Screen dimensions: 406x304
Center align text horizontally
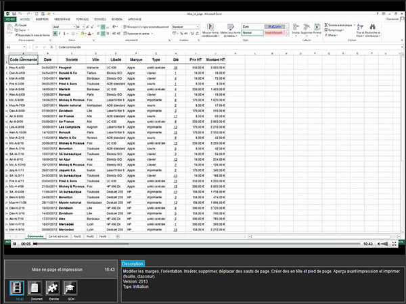click(103, 34)
